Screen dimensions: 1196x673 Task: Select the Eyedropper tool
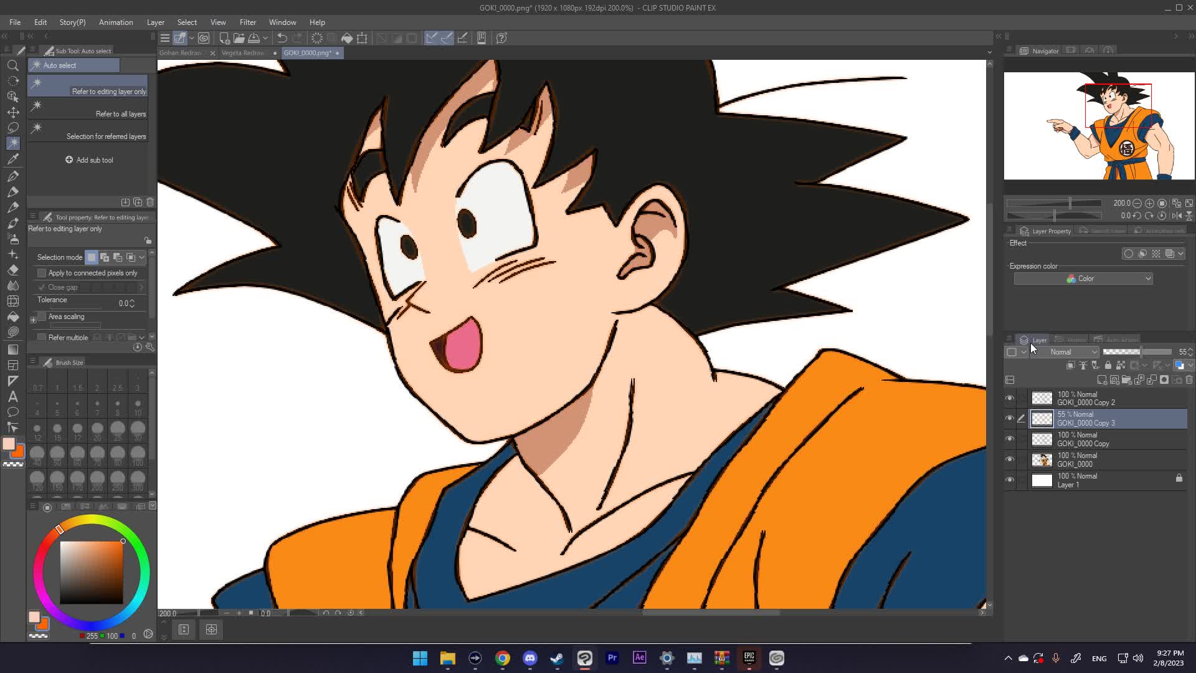coord(12,160)
